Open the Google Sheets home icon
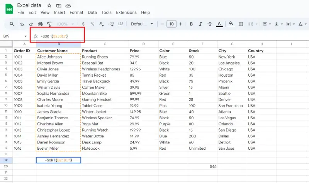The height and width of the screenshot is (183, 309). 9,9
